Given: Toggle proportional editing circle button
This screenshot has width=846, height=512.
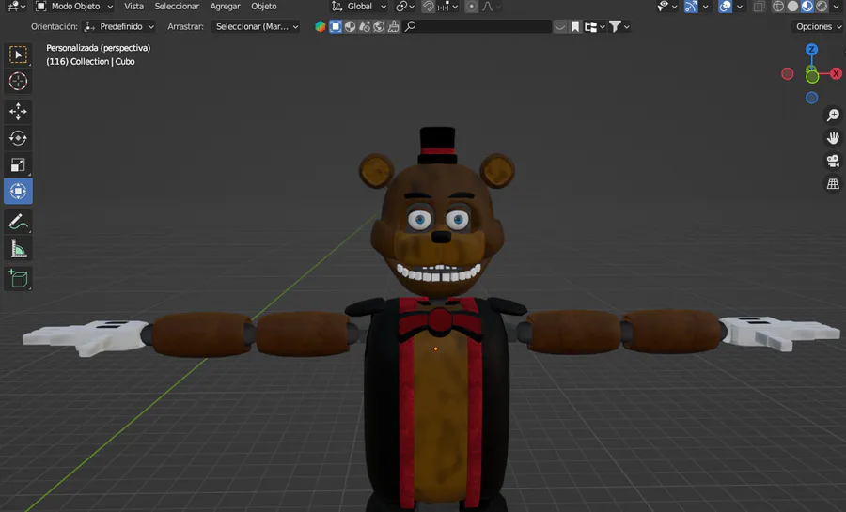Looking at the screenshot, I should (x=471, y=7).
